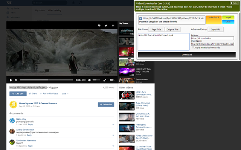Check Avoid multiple downloads checkbox
This screenshot has width=241, height=150.
193,48
